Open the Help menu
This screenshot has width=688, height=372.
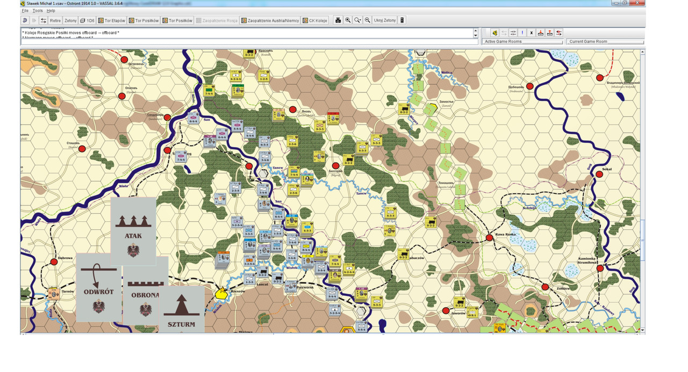[51, 11]
